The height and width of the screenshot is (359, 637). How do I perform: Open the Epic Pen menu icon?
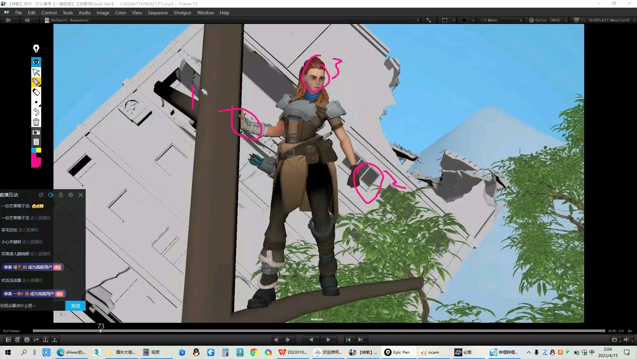click(36, 142)
